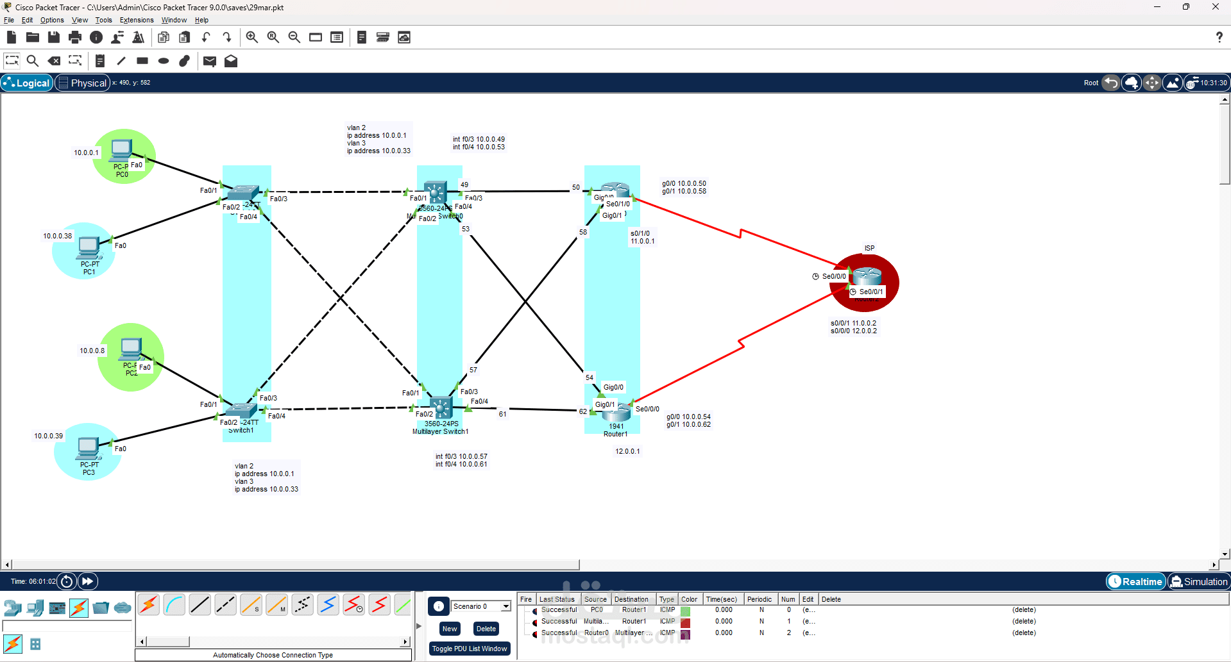Select the Multiuser Connection cloud category
Viewport: 1231px width, 662px height.
point(123,608)
